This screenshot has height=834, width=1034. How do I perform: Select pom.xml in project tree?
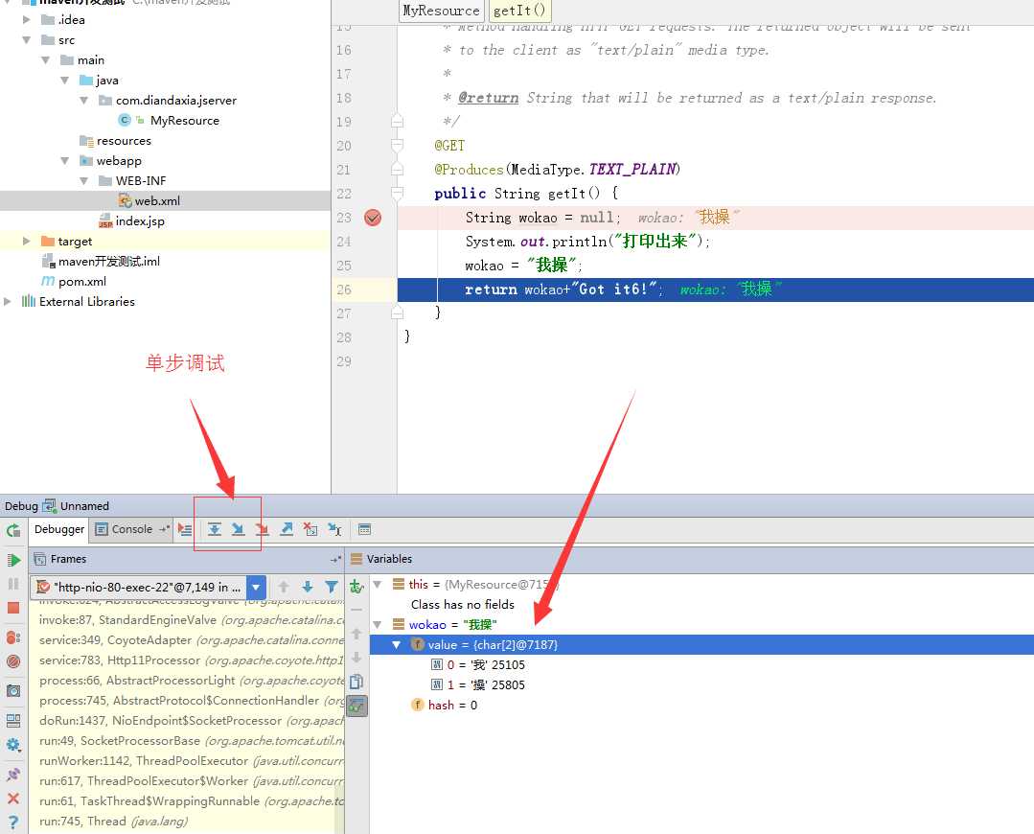click(x=81, y=282)
